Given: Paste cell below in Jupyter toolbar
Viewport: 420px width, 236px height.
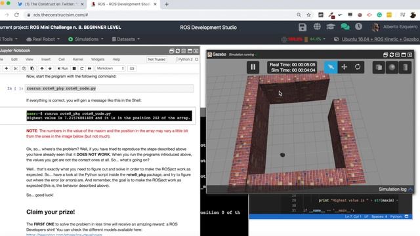Looking at the screenshot, I should 32,68.
